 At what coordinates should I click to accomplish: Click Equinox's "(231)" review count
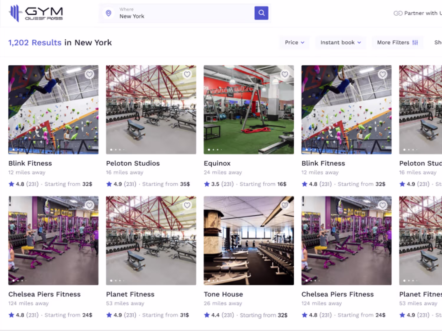tap(227, 184)
